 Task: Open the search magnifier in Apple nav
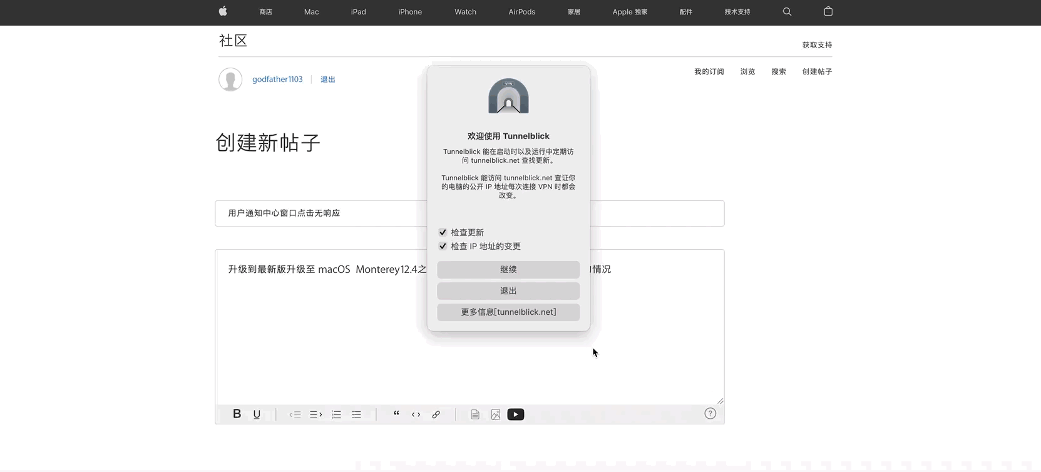[x=787, y=12]
